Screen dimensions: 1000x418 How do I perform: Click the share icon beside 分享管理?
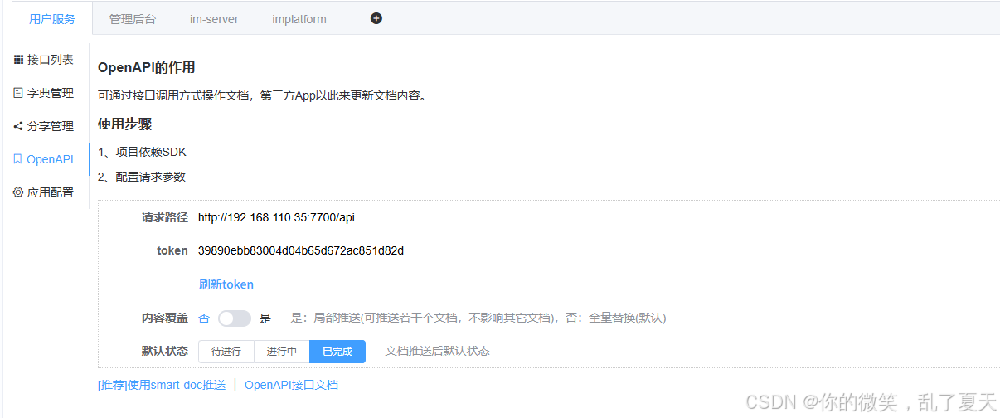click(18, 126)
